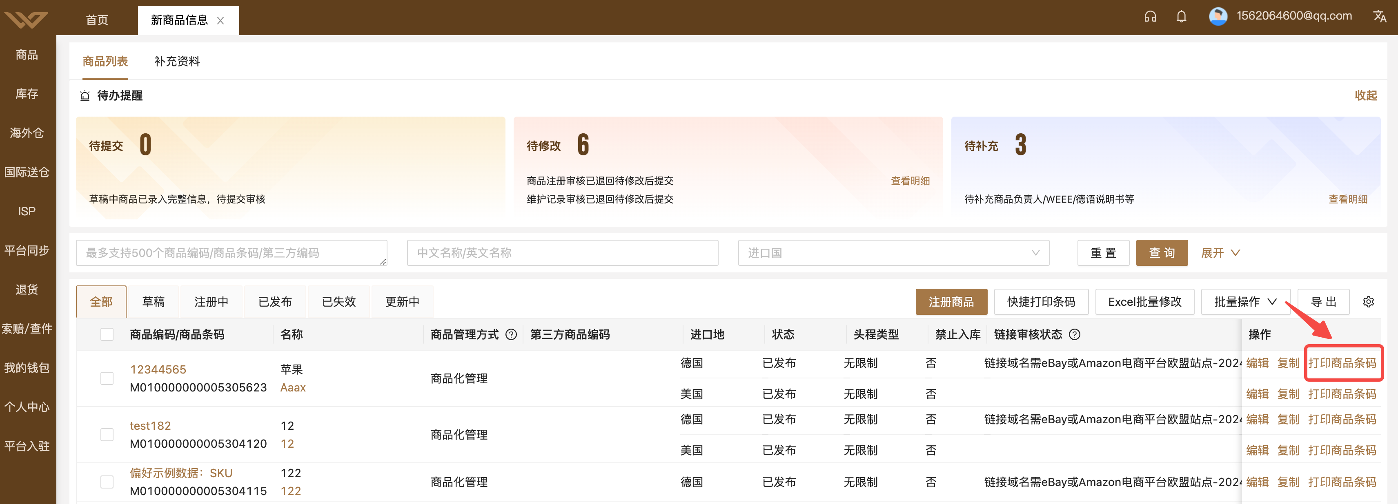The height and width of the screenshot is (504, 1398).
Task: Open 个人中心 in the sidebar
Action: [x=27, y=407]
